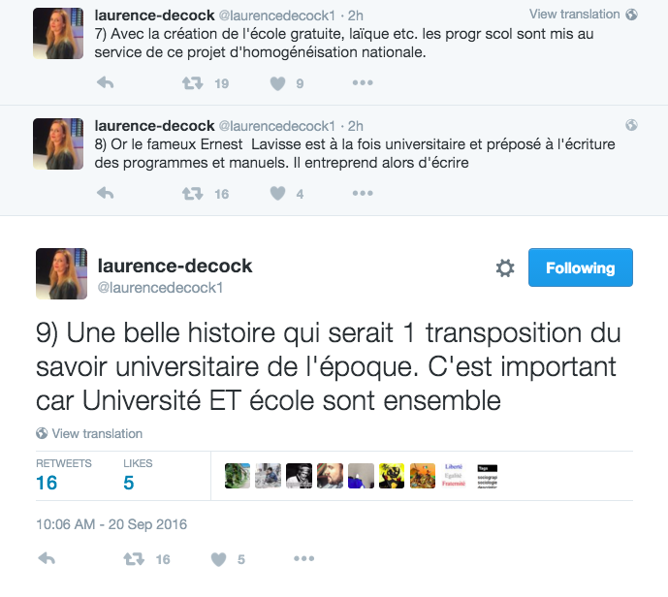
Task: Retweet tweet 8 showing 16 retweets
Action: tap(193, 193)
